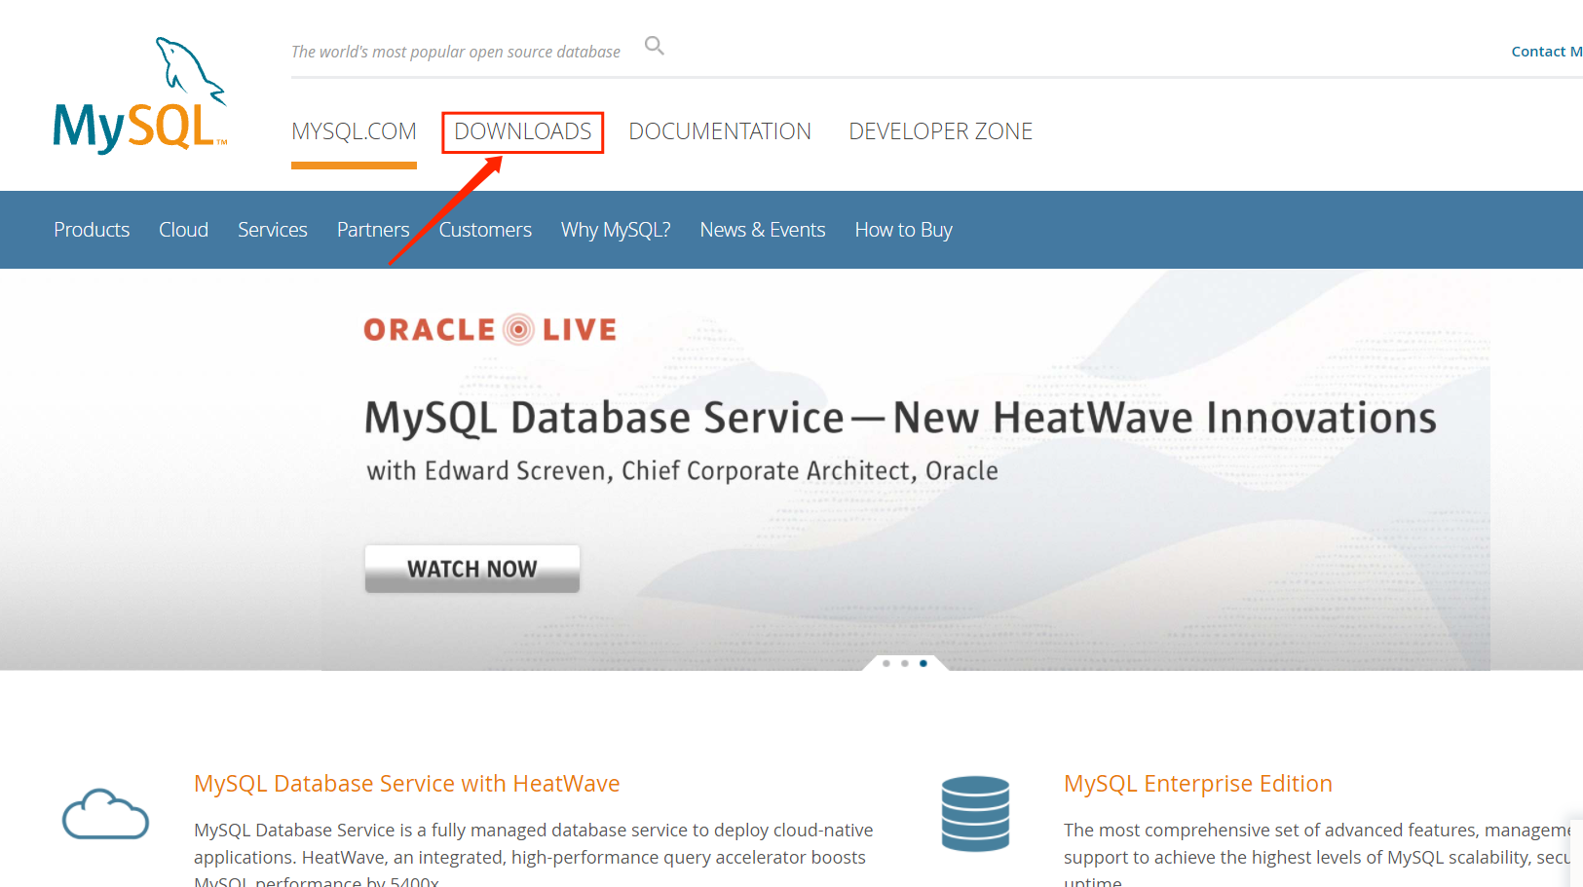Click the WATCH NOW button
Viewport: 1583px width, 887px height.
[472, 569]
